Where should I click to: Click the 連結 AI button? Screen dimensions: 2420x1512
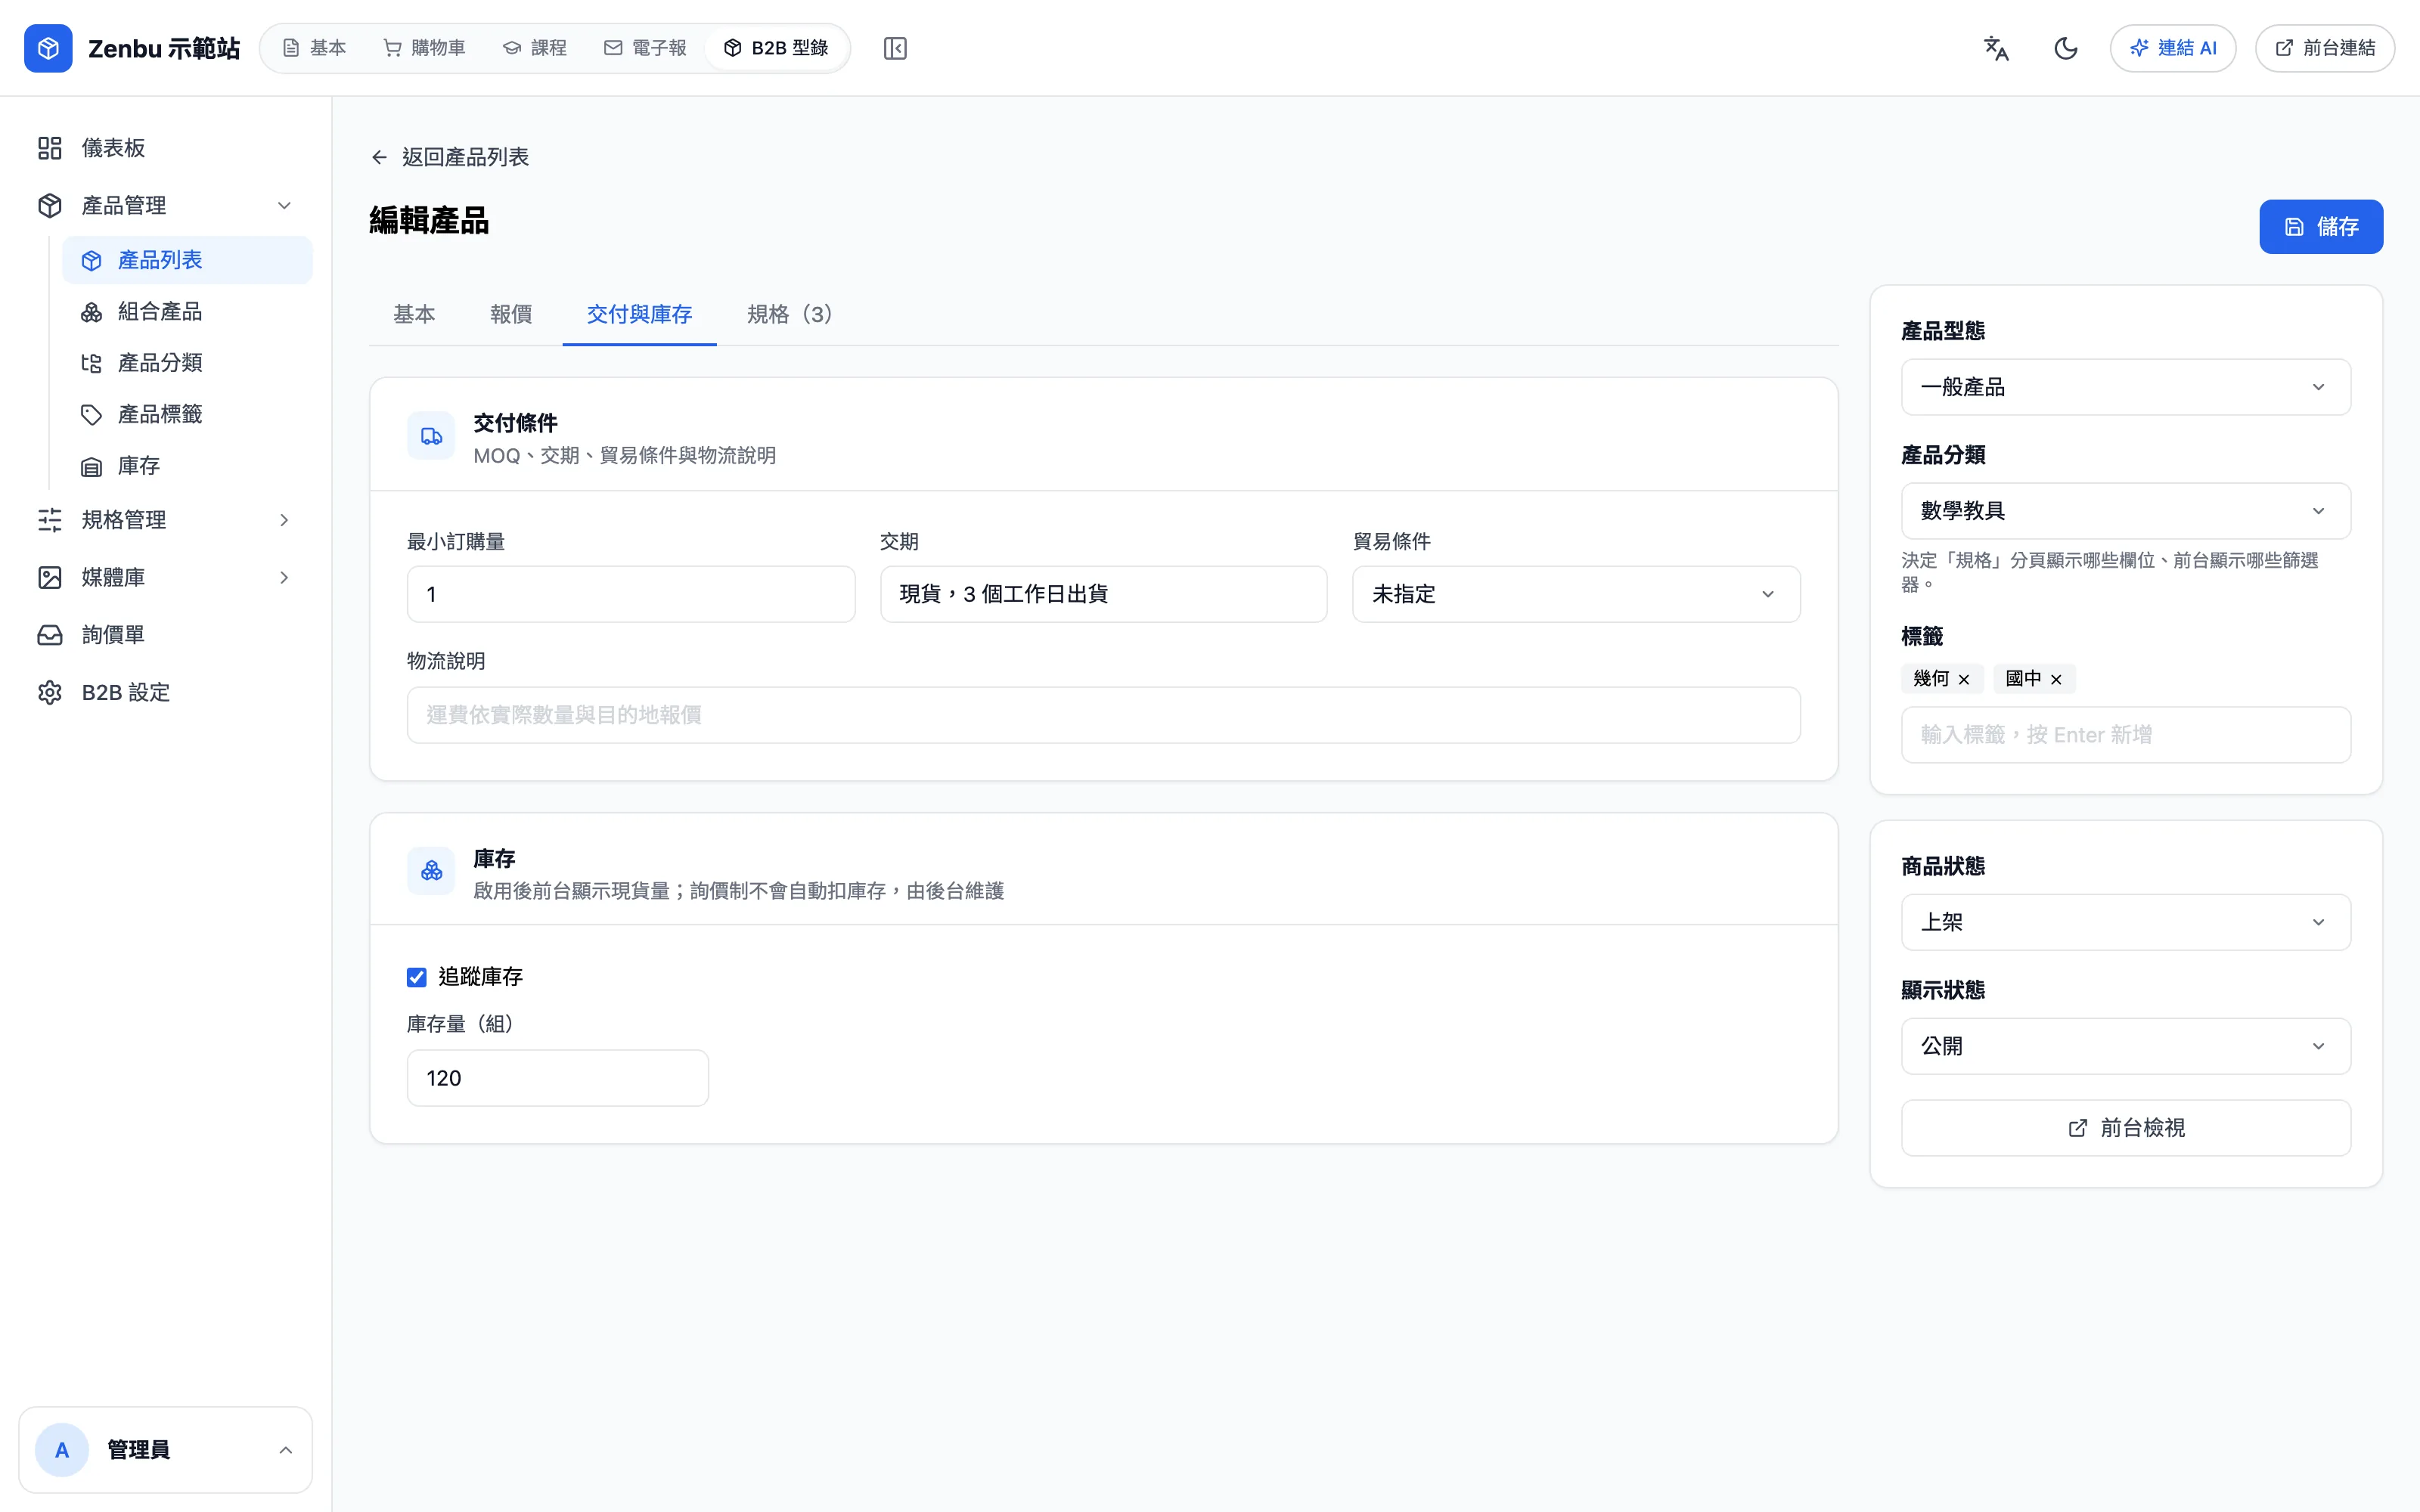[x=2173, y=48]
